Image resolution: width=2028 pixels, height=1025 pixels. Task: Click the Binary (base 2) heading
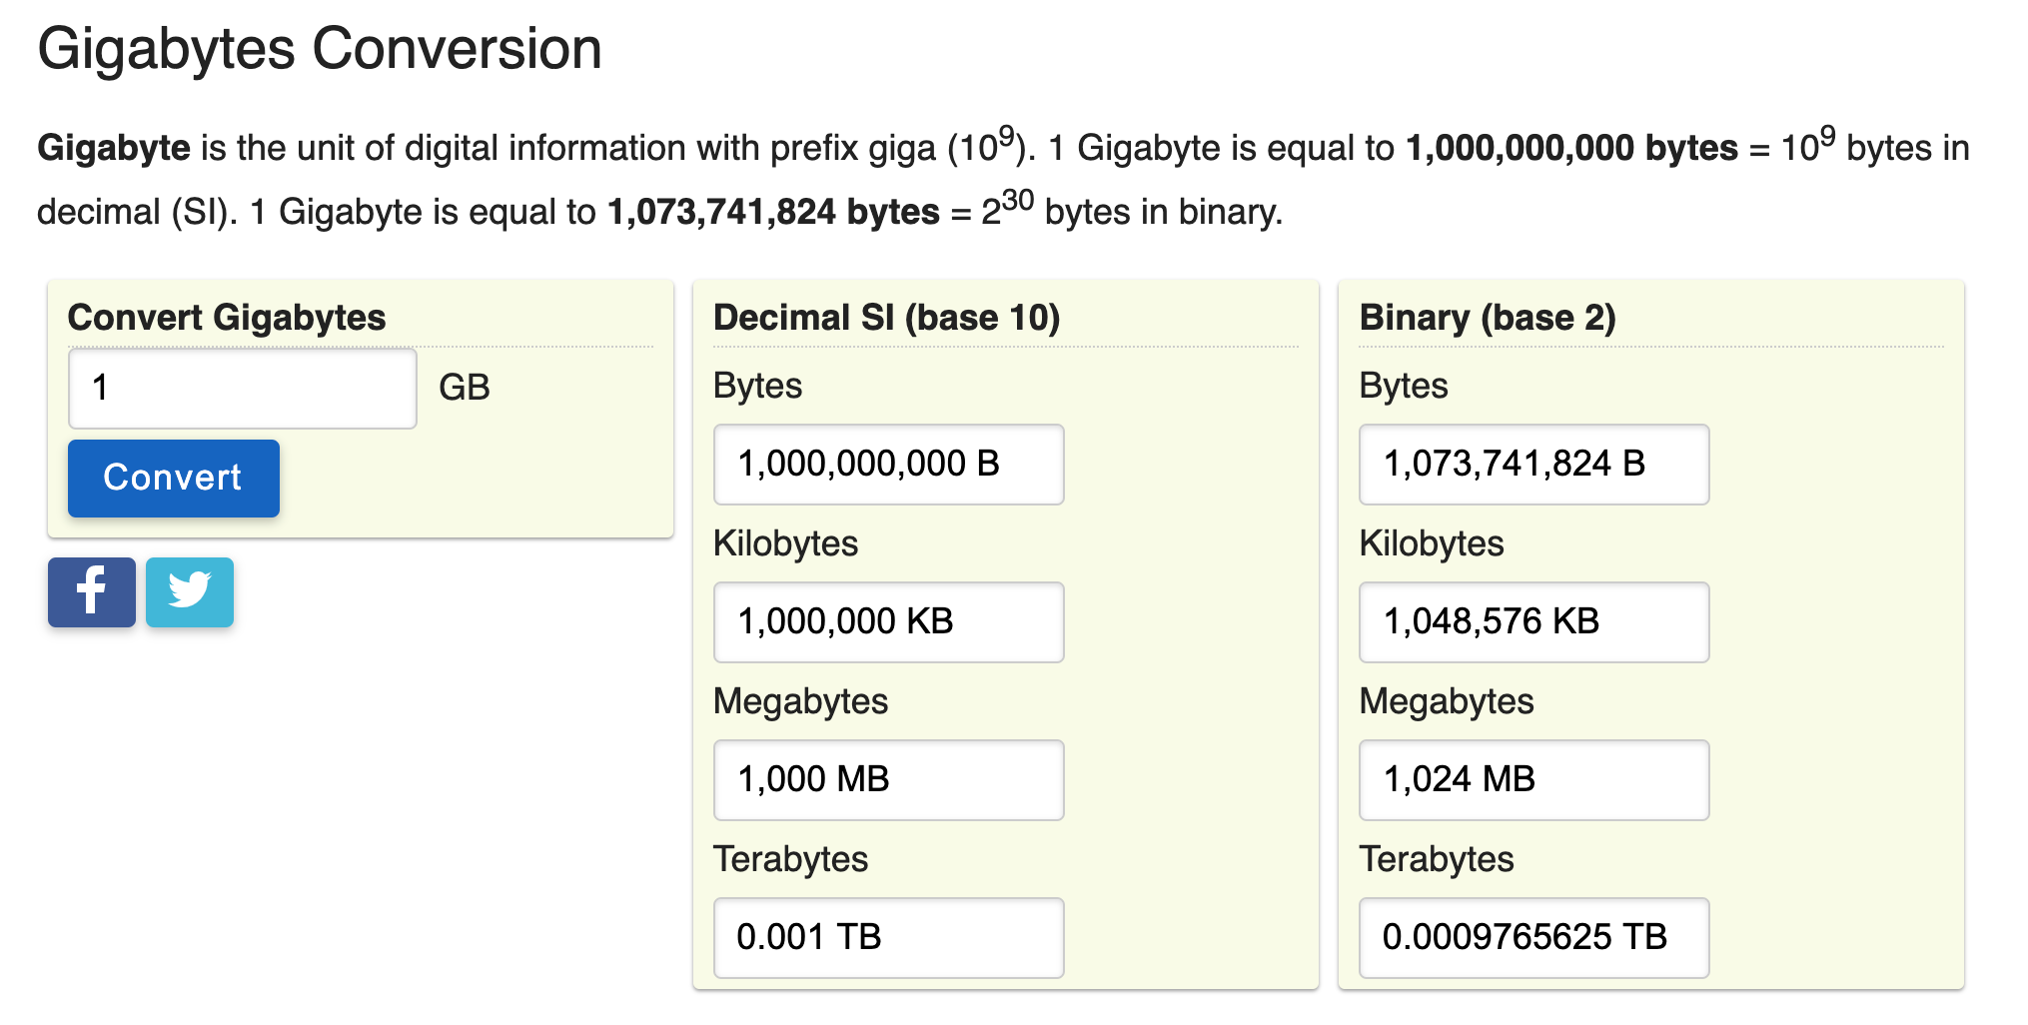pyautogui.click(x=1487, y=318)
